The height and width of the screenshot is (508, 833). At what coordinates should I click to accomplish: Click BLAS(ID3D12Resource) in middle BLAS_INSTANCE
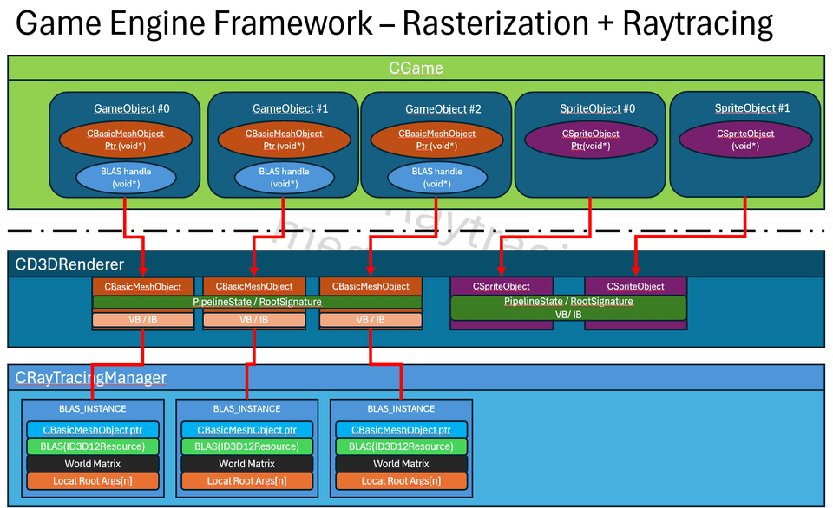(247, 446)
